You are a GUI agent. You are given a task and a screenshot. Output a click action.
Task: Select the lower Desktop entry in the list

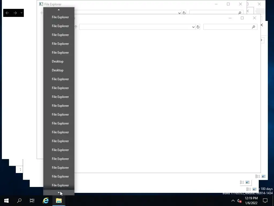tap(59, 70)
